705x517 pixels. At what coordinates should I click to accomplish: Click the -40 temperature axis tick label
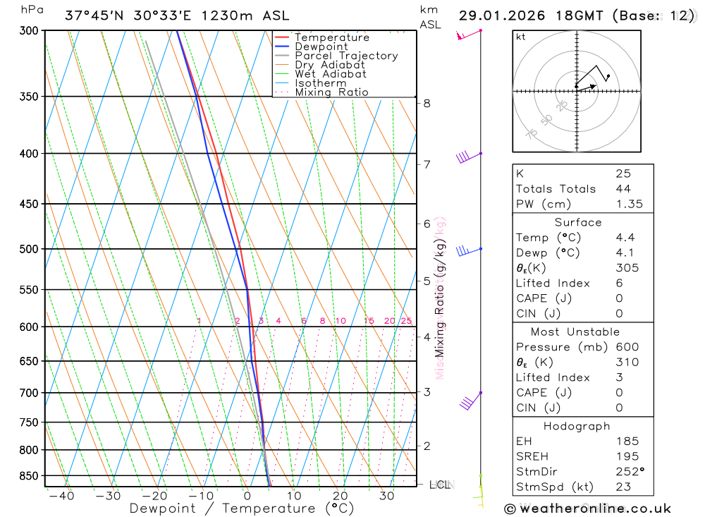point(61,496)
